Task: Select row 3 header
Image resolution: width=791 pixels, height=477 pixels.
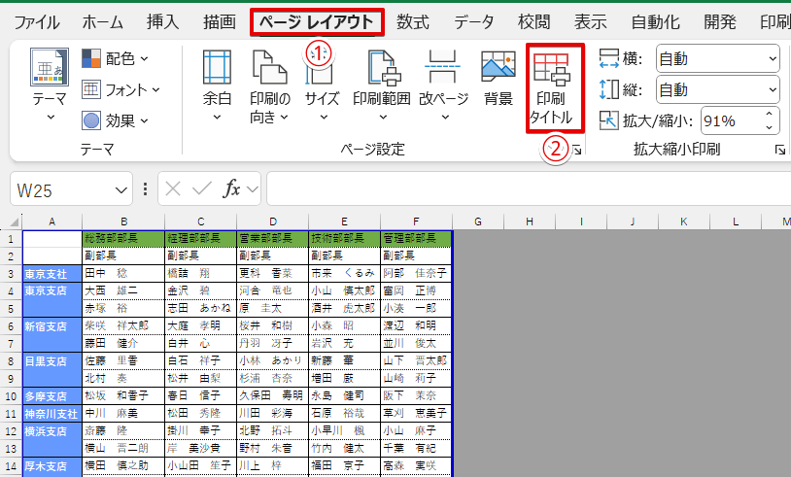Action: tap(11, 274)
